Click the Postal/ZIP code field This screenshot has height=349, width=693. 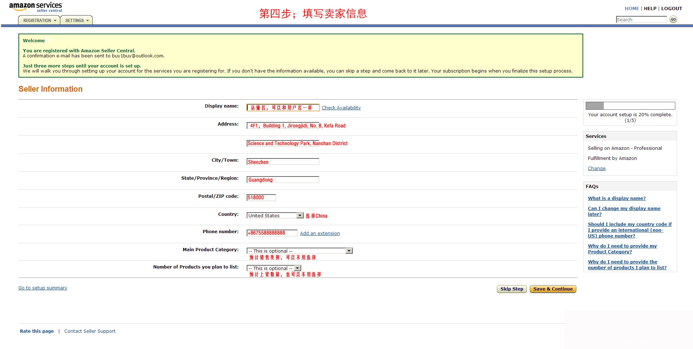tap(261, 197)
